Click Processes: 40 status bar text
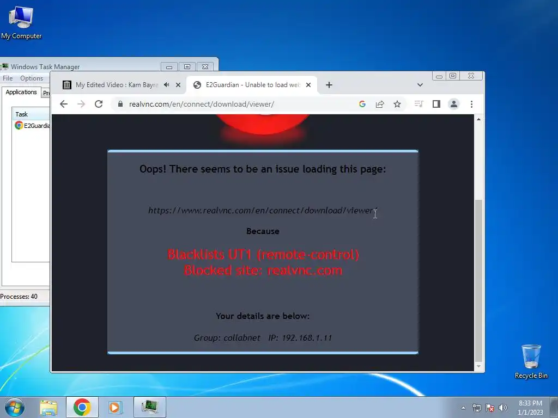 point(19,296)
